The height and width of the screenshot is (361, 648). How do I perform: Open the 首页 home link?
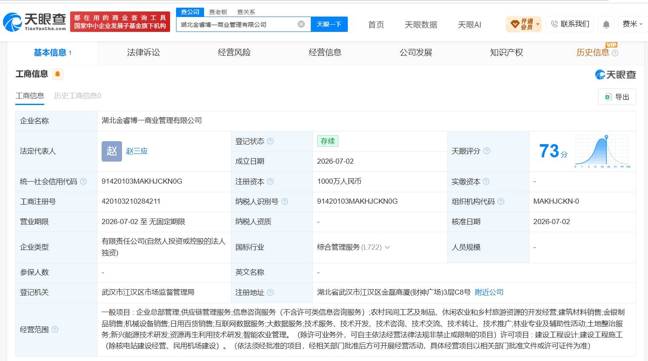pos(376,25)
